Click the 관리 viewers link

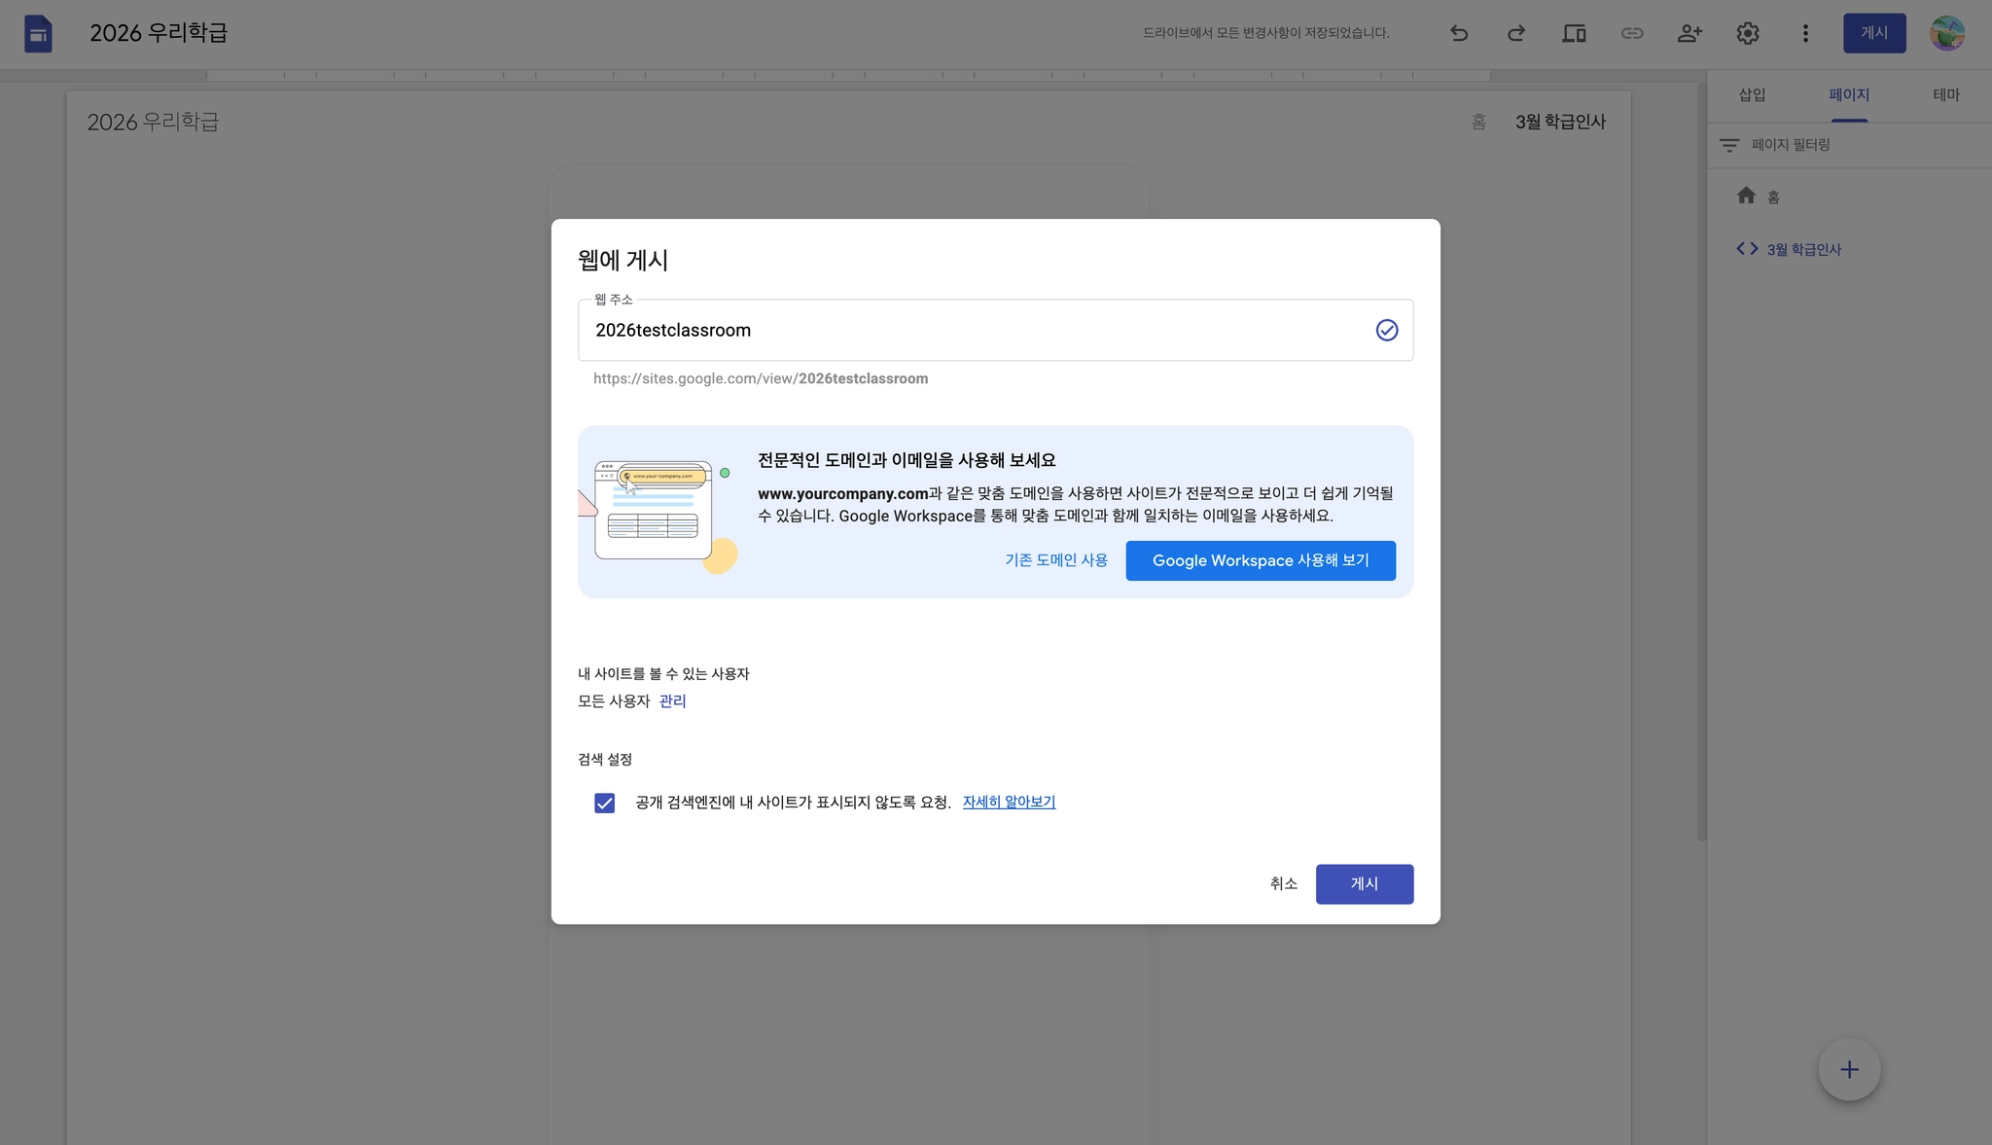pyautogui.click(x=672, y=700)
